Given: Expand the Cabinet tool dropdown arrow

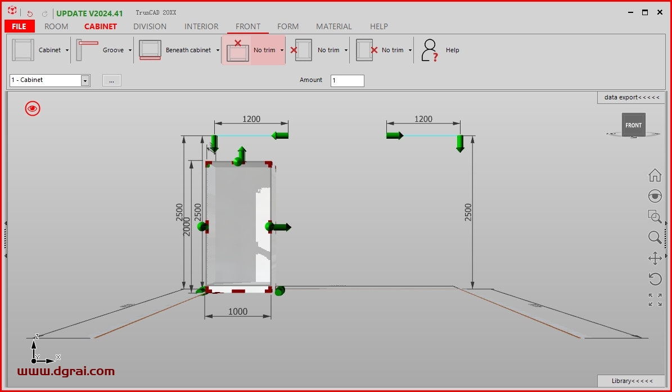Looking at the screenshot, I should point(67,51).
